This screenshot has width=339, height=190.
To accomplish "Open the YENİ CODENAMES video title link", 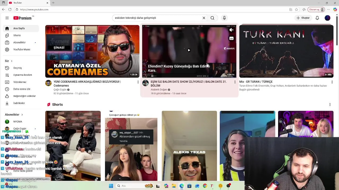I will 87,84.
